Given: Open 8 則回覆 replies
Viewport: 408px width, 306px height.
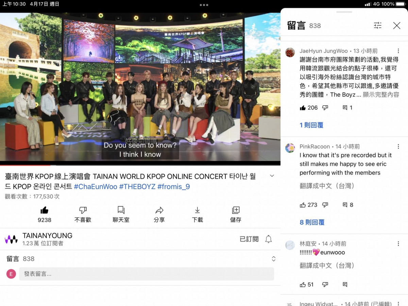Looking at the screenshot, I should (312, 222).
